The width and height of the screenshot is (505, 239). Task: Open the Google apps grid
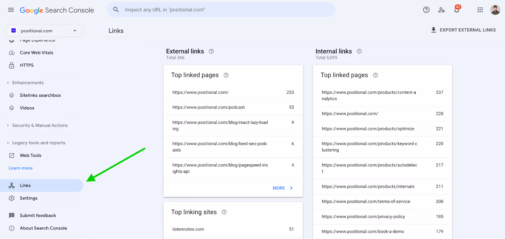480,10
